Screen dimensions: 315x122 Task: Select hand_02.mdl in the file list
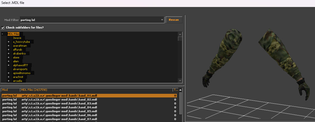(89, 100)
